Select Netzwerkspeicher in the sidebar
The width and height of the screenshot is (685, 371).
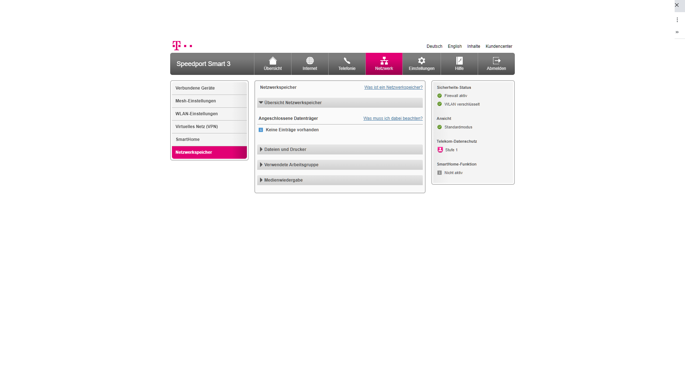[x=209, y=152]
